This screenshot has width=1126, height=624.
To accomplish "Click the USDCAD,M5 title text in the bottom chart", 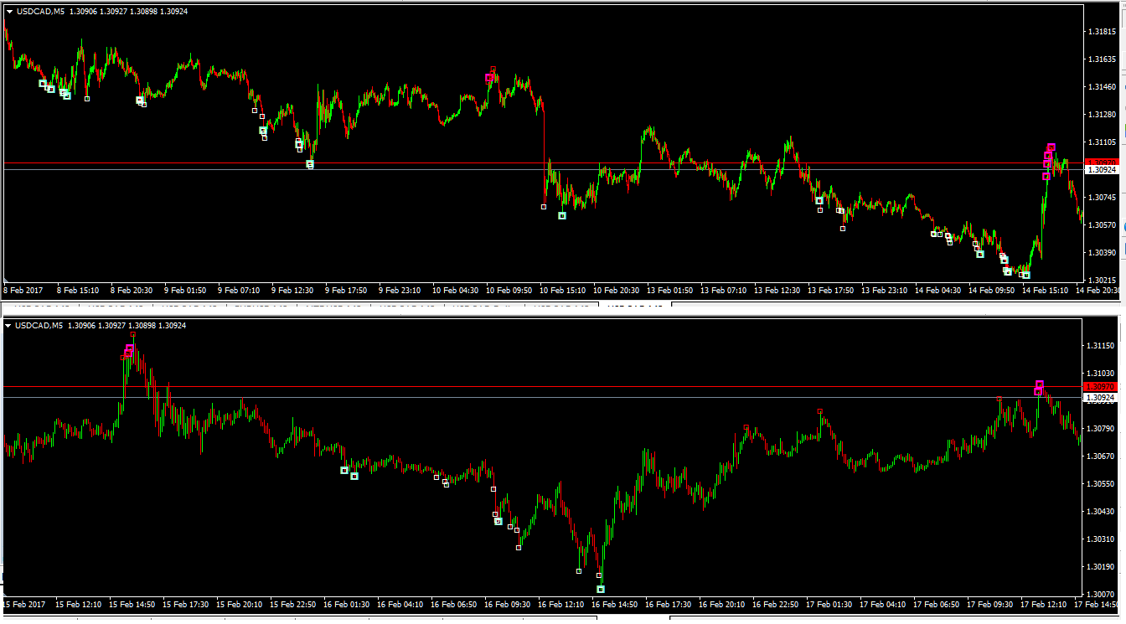I will click(39, 326).
